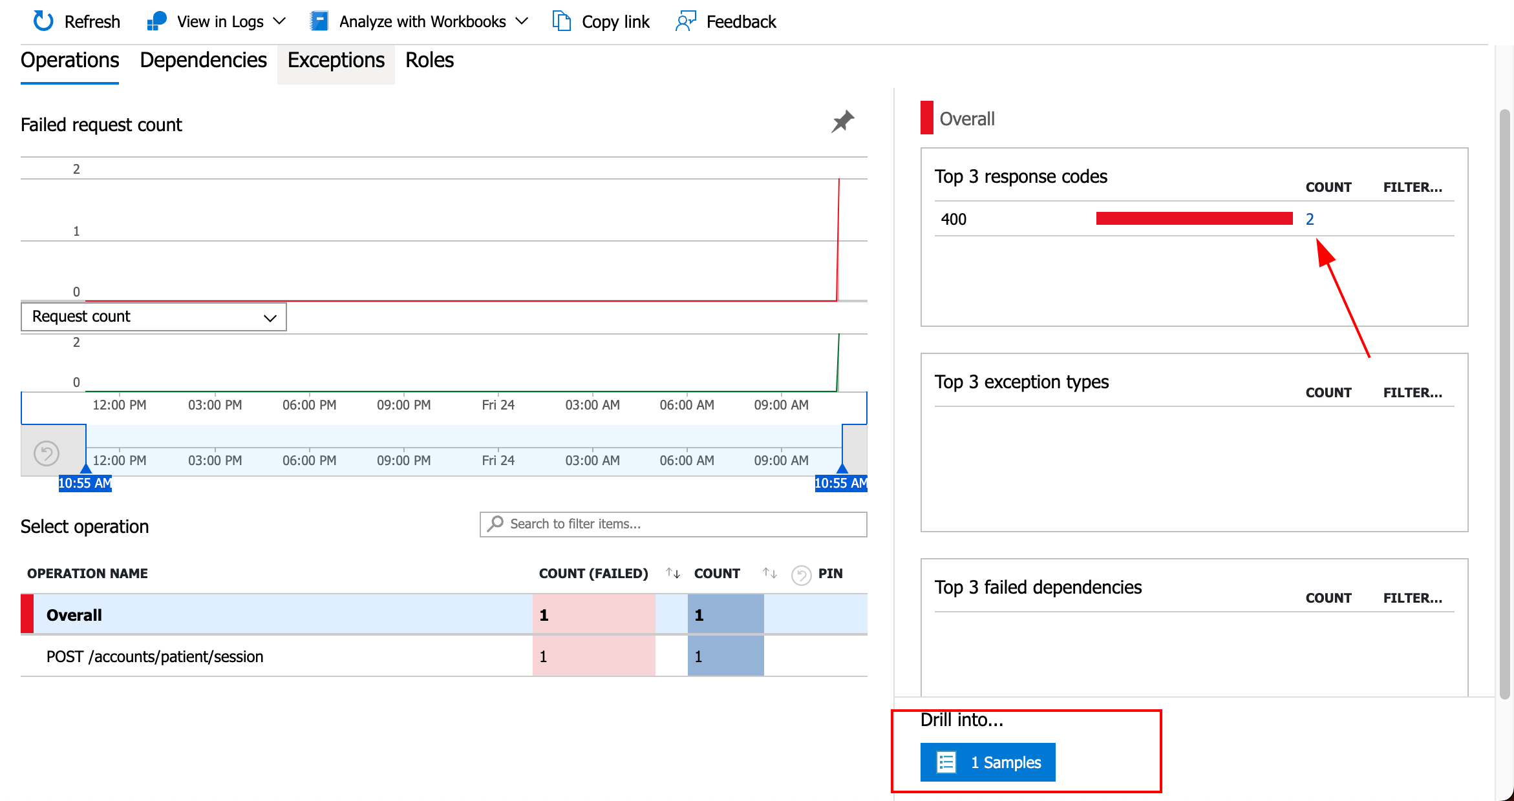Expand Analyze with Workbooks dropdown chevron
Image resolution: width=1514 pixels, height=801 pixels.
point(522,21)
